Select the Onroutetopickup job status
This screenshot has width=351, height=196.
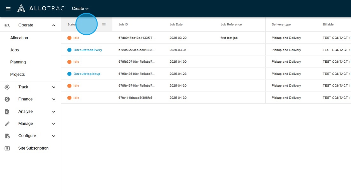coord(87,74)
